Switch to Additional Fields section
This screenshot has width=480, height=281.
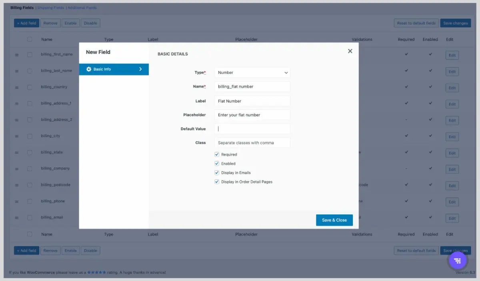(x=82, y=8)
